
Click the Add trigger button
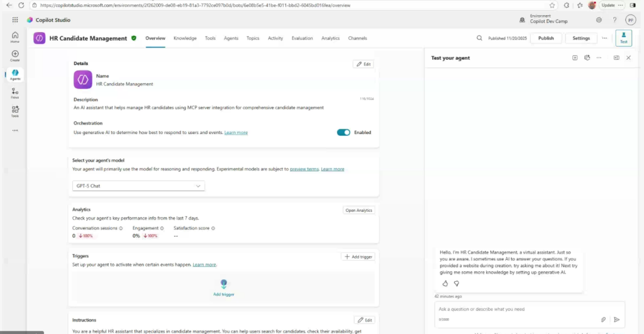[x=358, y=257]
